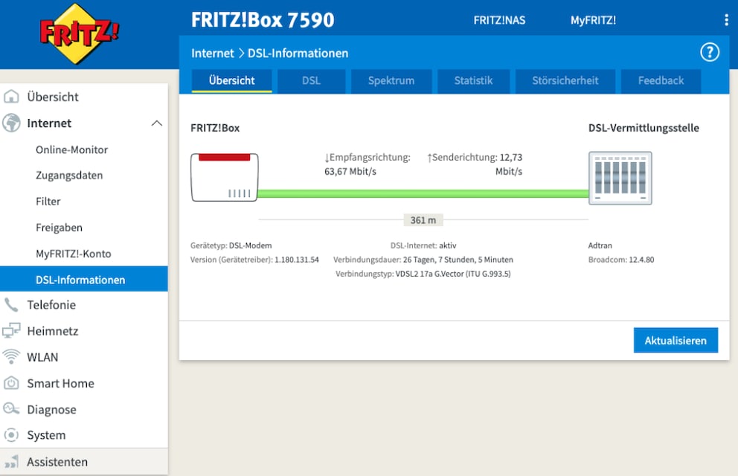Click the computer network icon beside Heimnetz
The width and height of the screenshot is (738, 476).
pyautogui.click(x=11, y=331)
